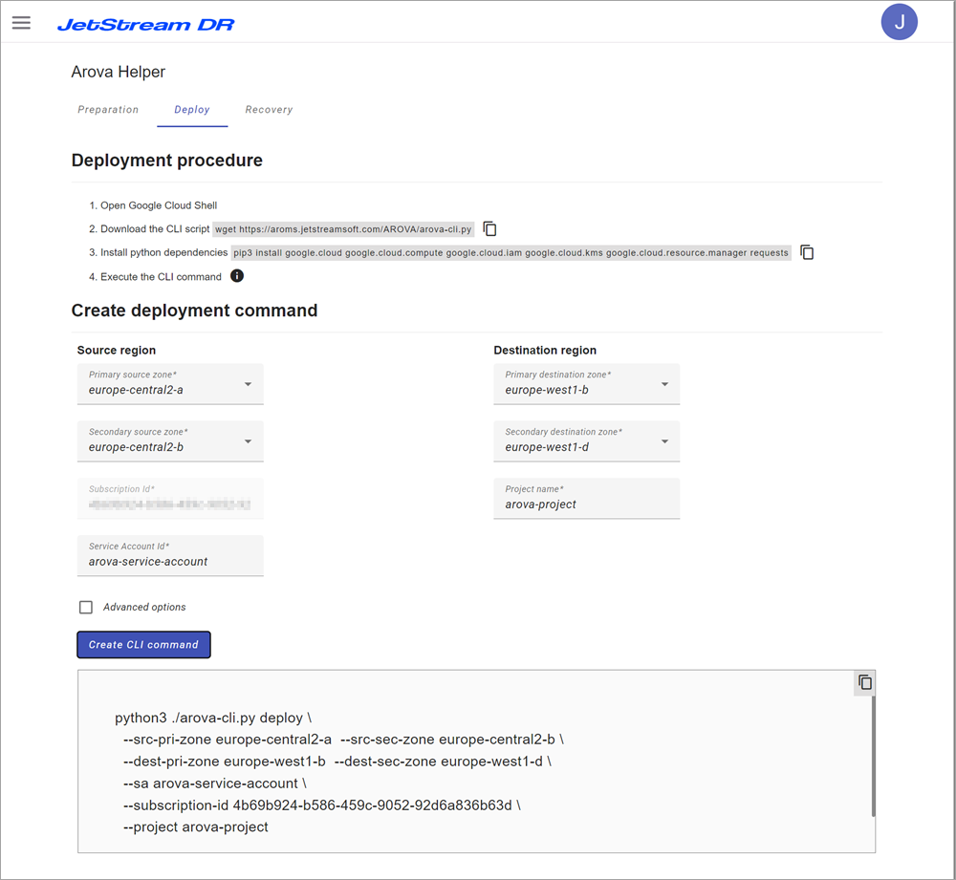Copy the generated deploy command output
This screenshot has height=880, width=956.
click(x=865, y=682)
